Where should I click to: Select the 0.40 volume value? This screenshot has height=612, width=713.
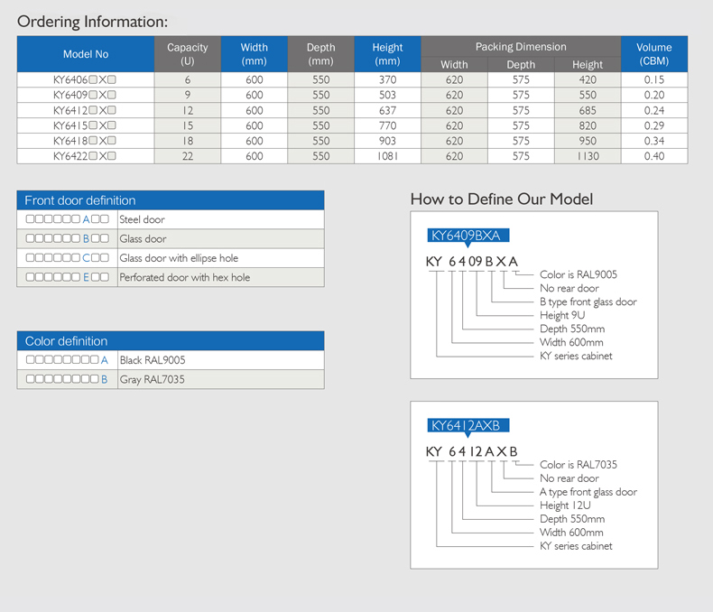point(653,156)
